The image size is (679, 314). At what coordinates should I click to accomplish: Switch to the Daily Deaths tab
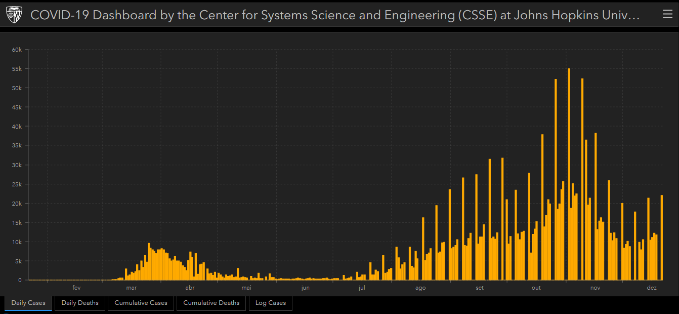[x=80, y=303]
